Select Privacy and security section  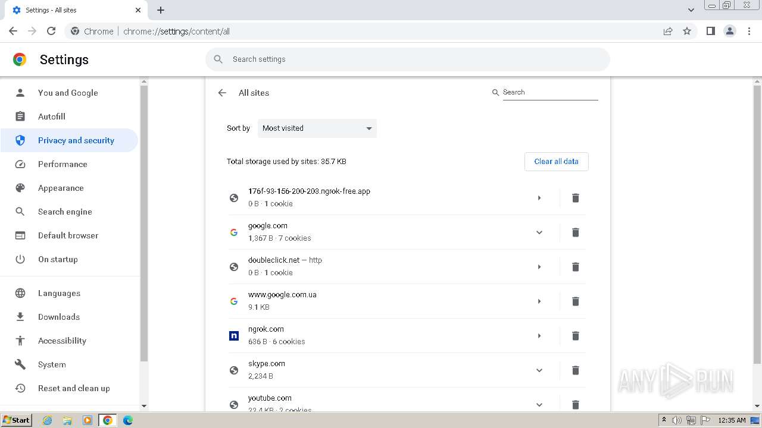coord(70,140)
